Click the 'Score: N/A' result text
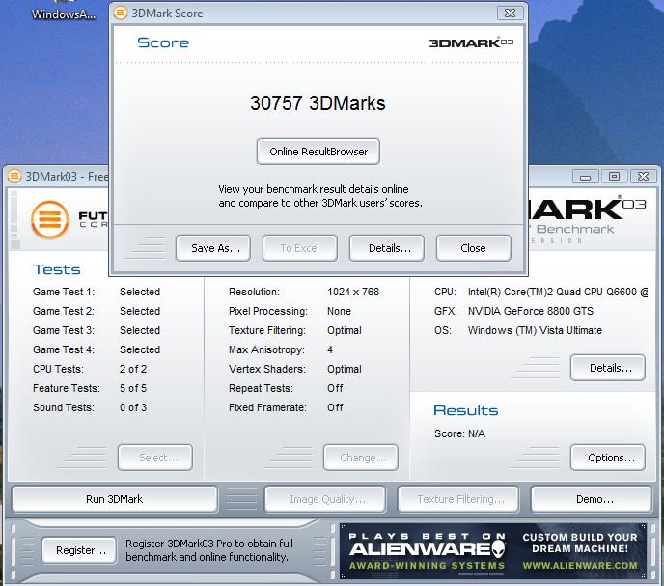Viewport: 664px width, 586px height. (459, 433)
